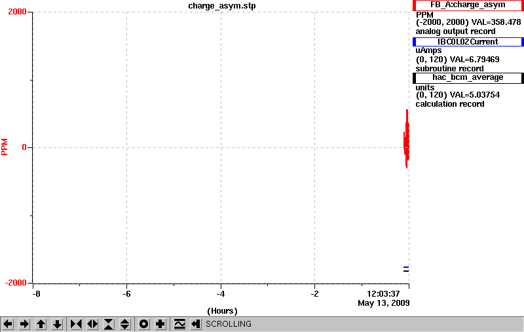Click the -6 tick label on the time axis
The image size is (524, 332).
[x=126, y=294]
